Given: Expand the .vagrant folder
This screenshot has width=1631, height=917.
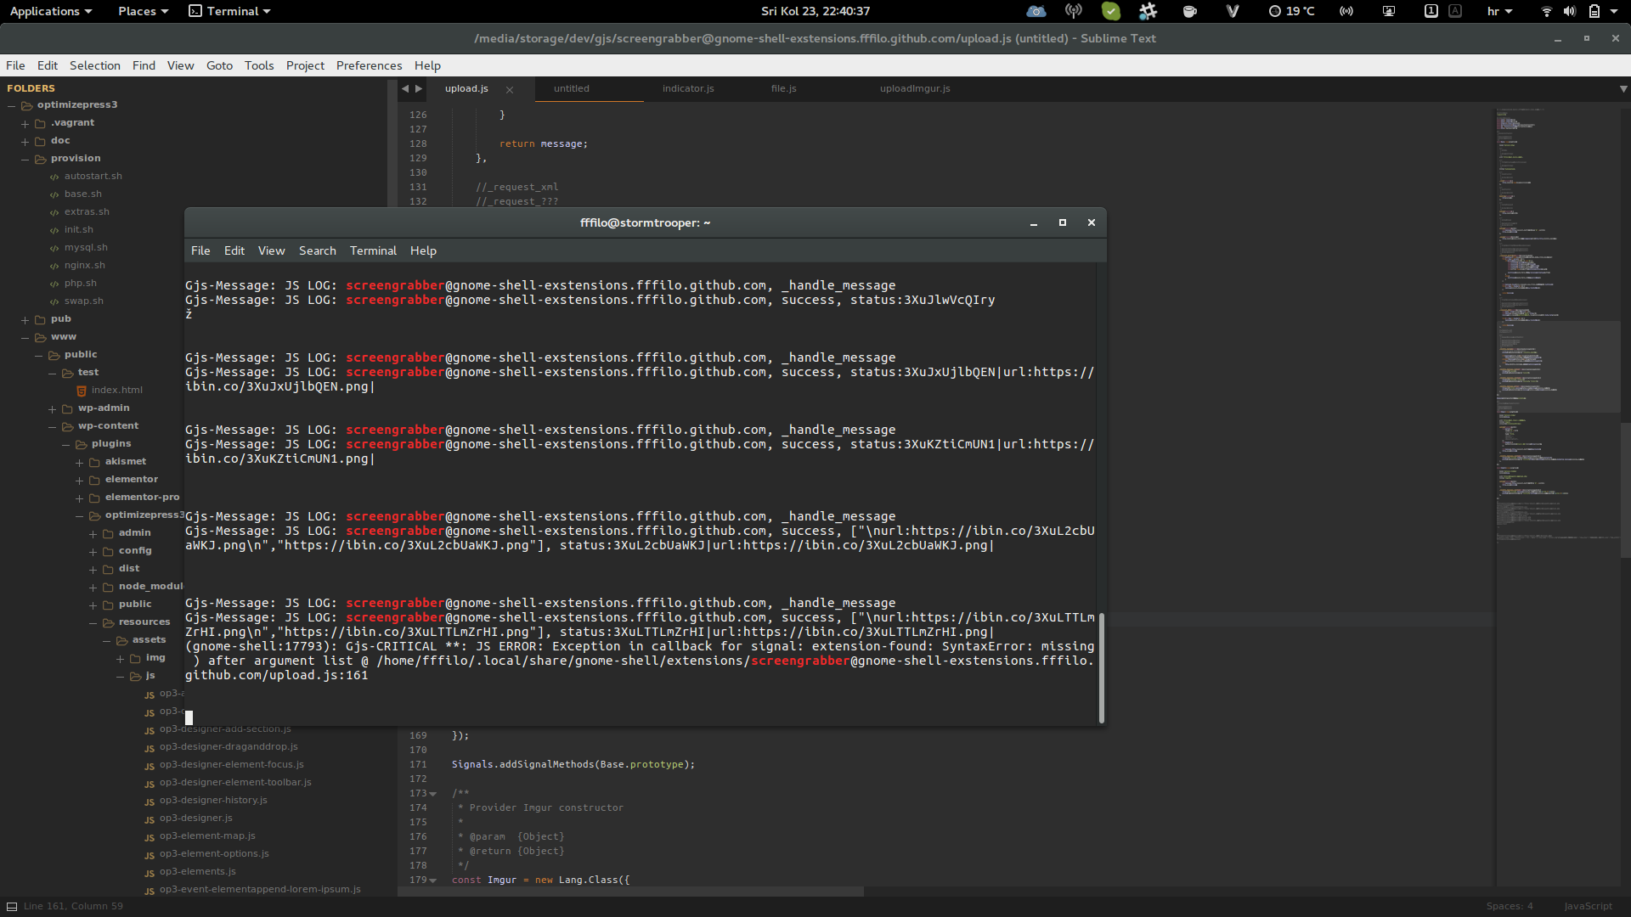Looking at the screenshot, I should coord(25,123).
